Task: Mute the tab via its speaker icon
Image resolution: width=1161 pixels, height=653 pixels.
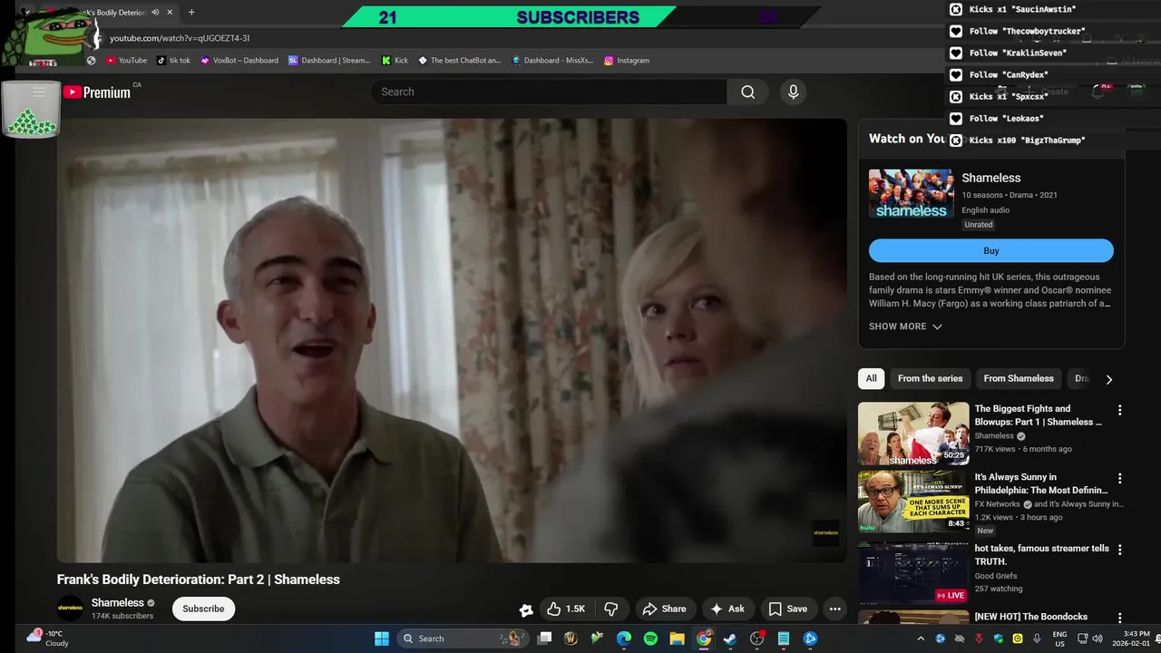Action: tap(155, 13)
